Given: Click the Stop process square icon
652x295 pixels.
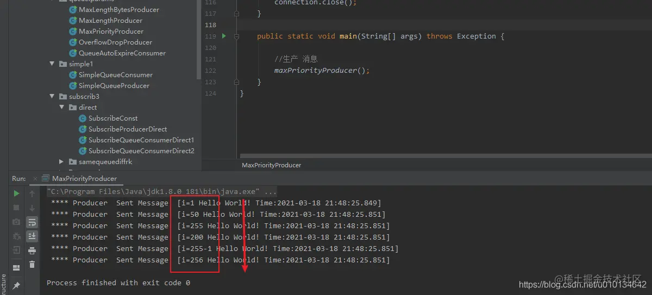Looking at the screenshot, I should (16, 208).
